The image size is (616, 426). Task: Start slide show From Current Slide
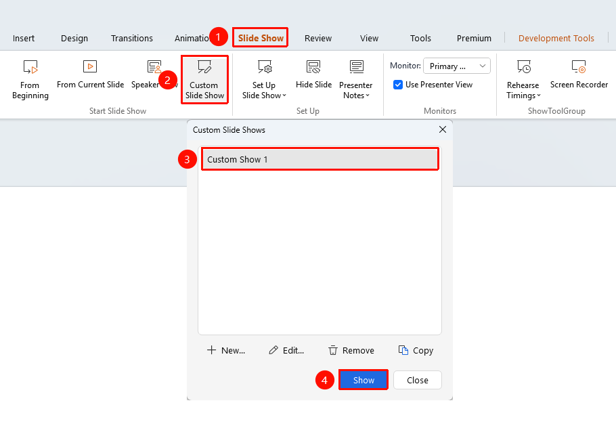(x=90, y=74)
